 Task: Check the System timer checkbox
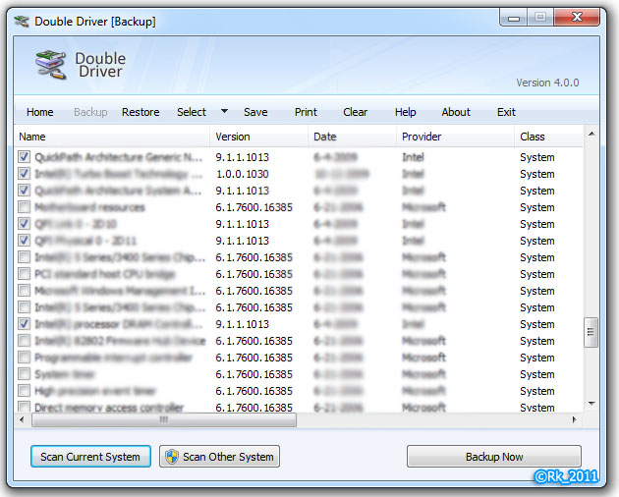24,374
